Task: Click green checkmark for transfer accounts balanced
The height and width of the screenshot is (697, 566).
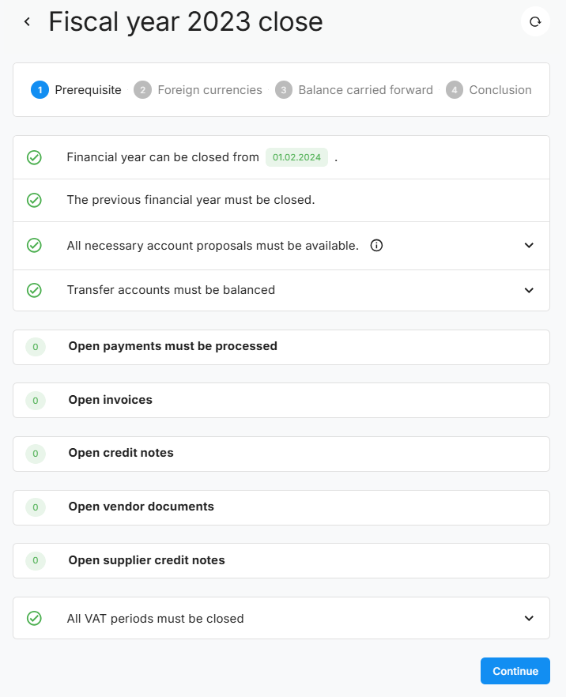Action: tap(34, 290)
